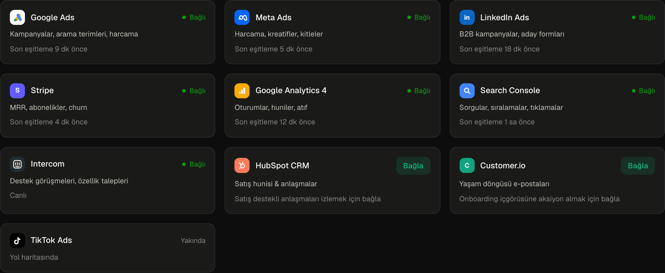Click 'Son eşitleme 1 sa önce' text
Image resolution: width=665 pixels, height=273 pixels.
497,122
